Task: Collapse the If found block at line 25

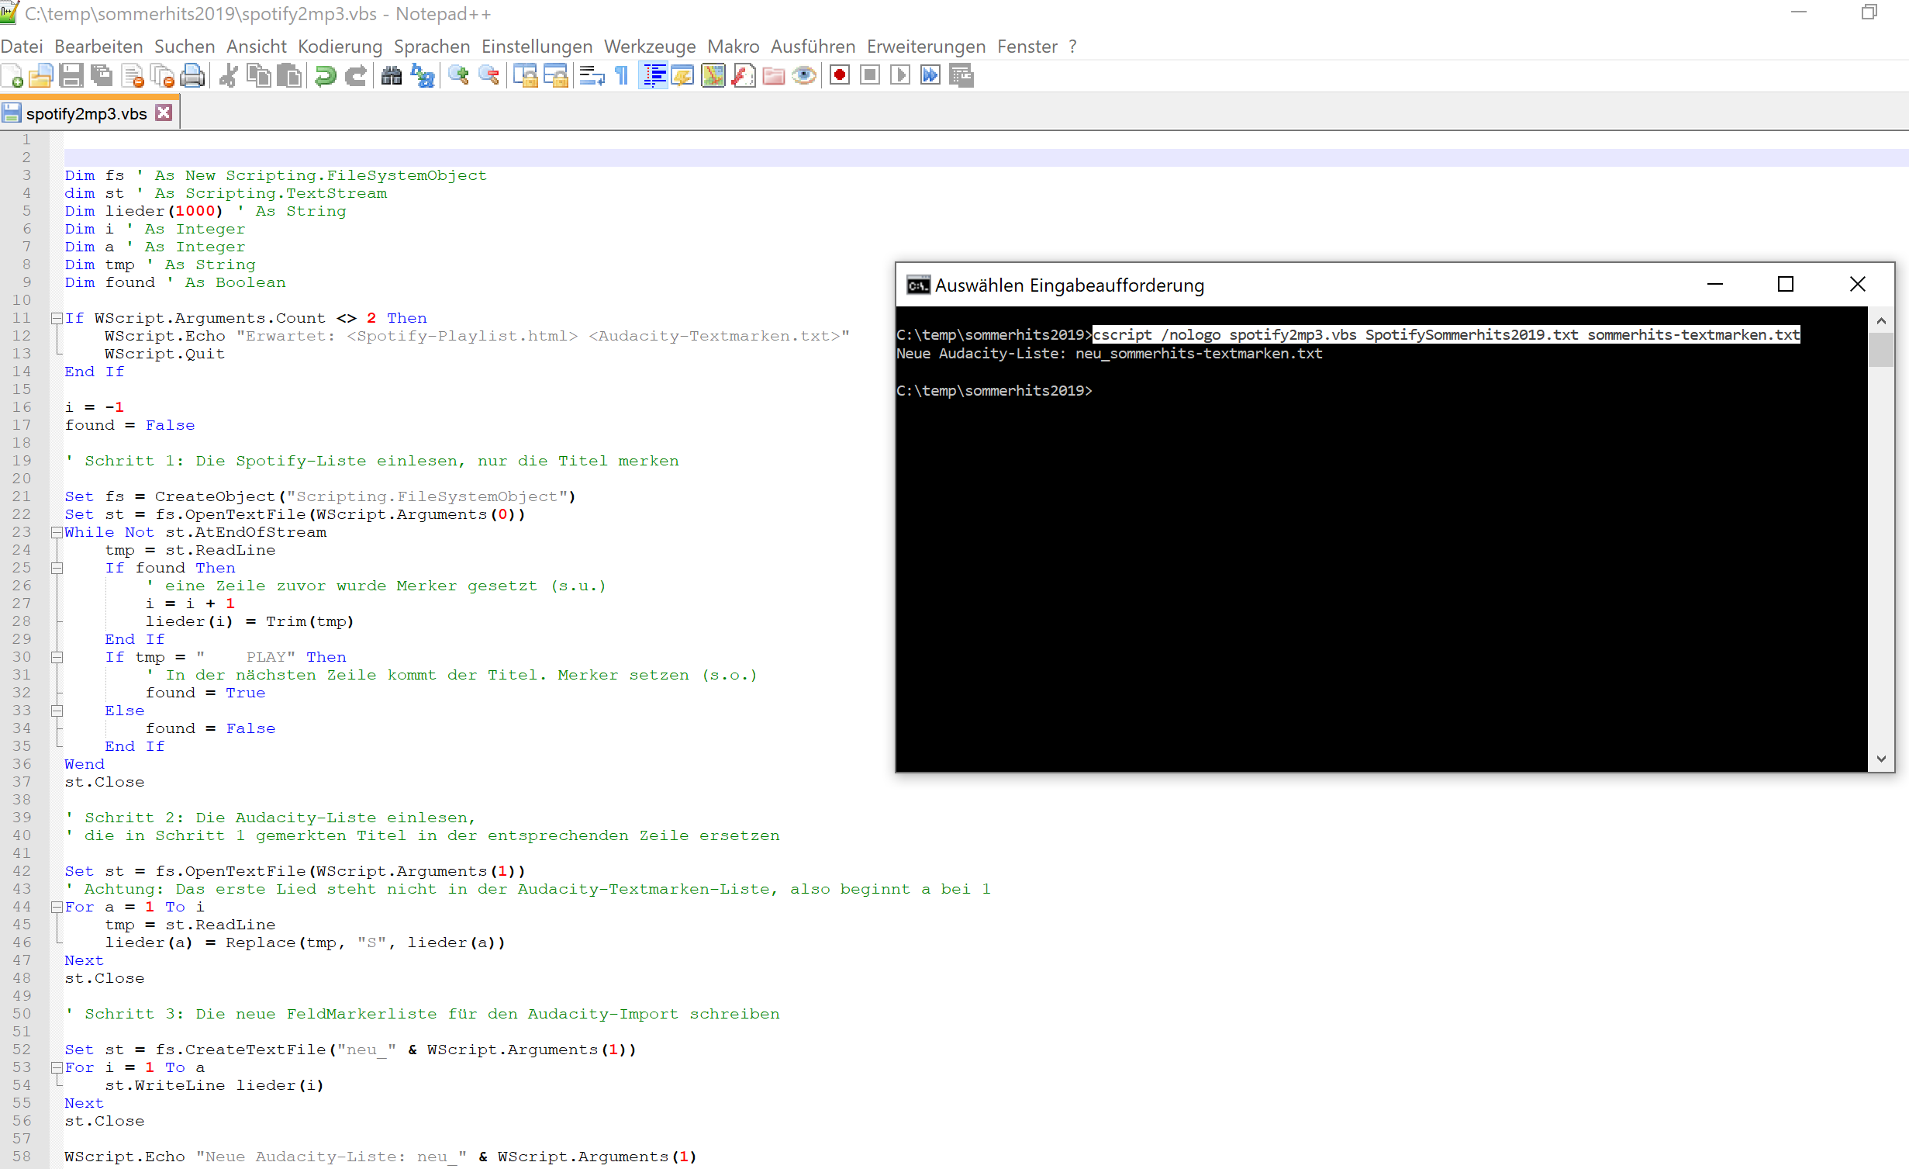Action: coord(57,568)
